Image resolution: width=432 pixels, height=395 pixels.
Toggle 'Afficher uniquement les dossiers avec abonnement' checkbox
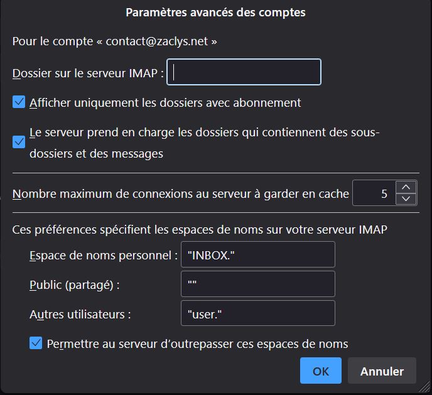click(x=19, y=102)
